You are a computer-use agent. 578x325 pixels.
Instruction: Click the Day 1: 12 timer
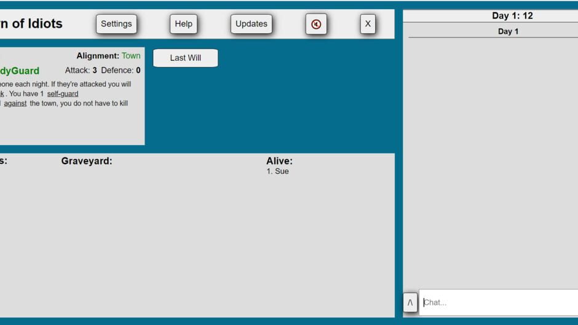click(x=512, y=16)
